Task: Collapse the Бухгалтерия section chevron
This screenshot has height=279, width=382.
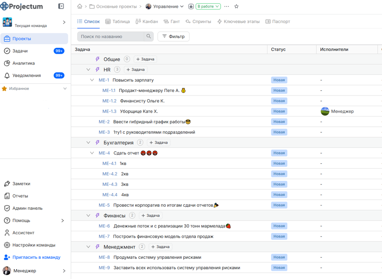Action: pyautogui.click(x=88, y=143)
